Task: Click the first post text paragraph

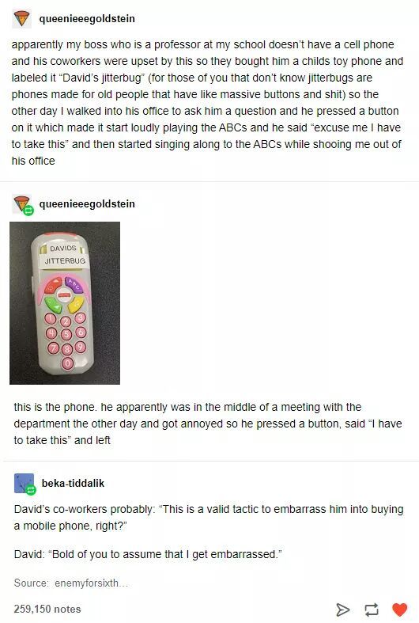Action: [x=207, y=102]
